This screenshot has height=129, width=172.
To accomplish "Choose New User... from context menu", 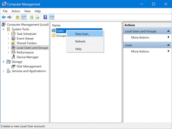I will tap(82, 34).
